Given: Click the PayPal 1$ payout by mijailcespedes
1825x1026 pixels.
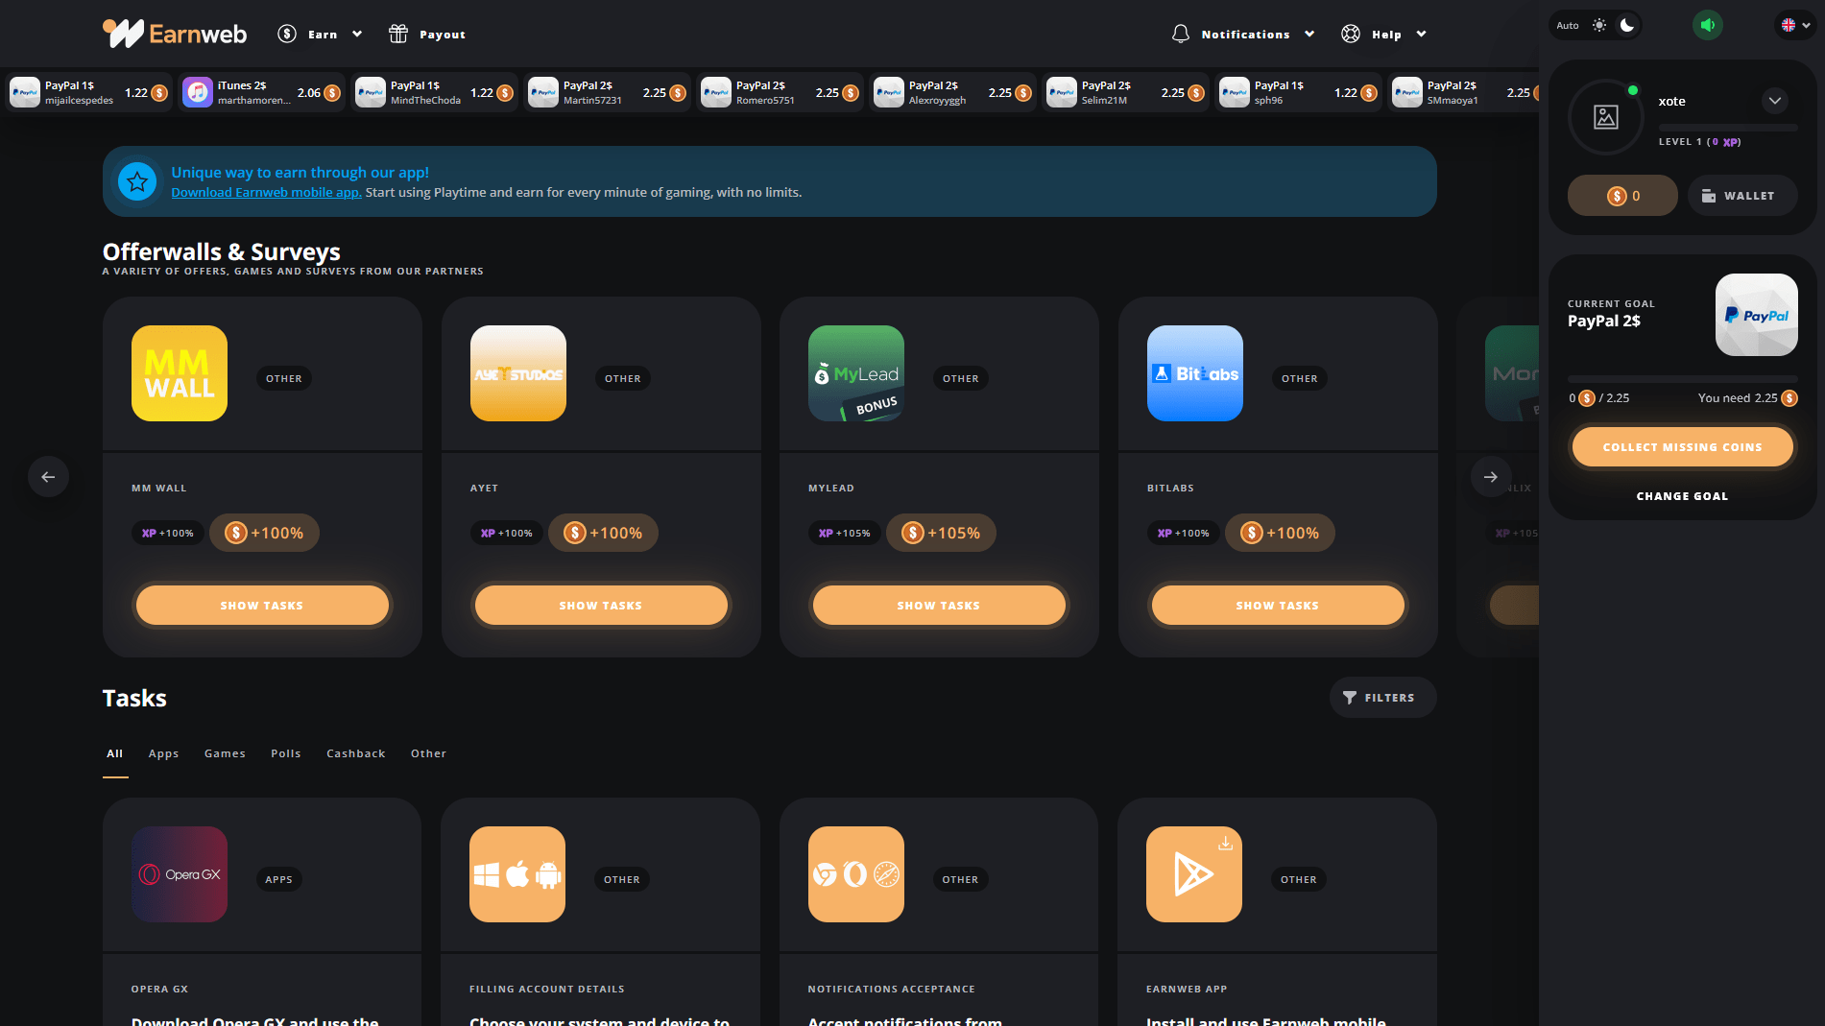Looking at the screenshot, I should coord(89,92).
